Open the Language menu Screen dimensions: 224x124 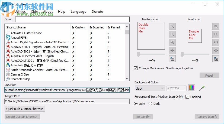point(78,12)
